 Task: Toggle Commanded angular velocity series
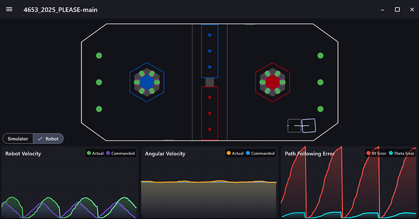pos(261,153)
